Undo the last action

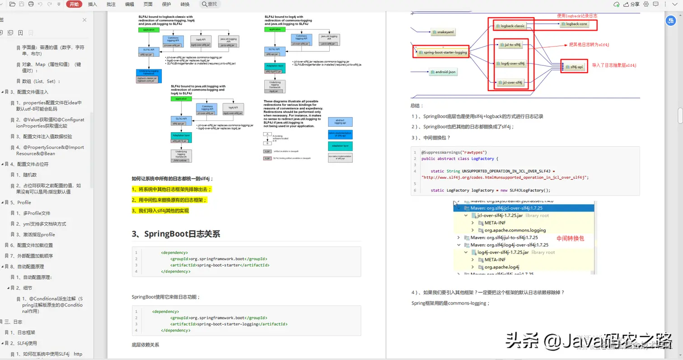click(x=40, y=4)
